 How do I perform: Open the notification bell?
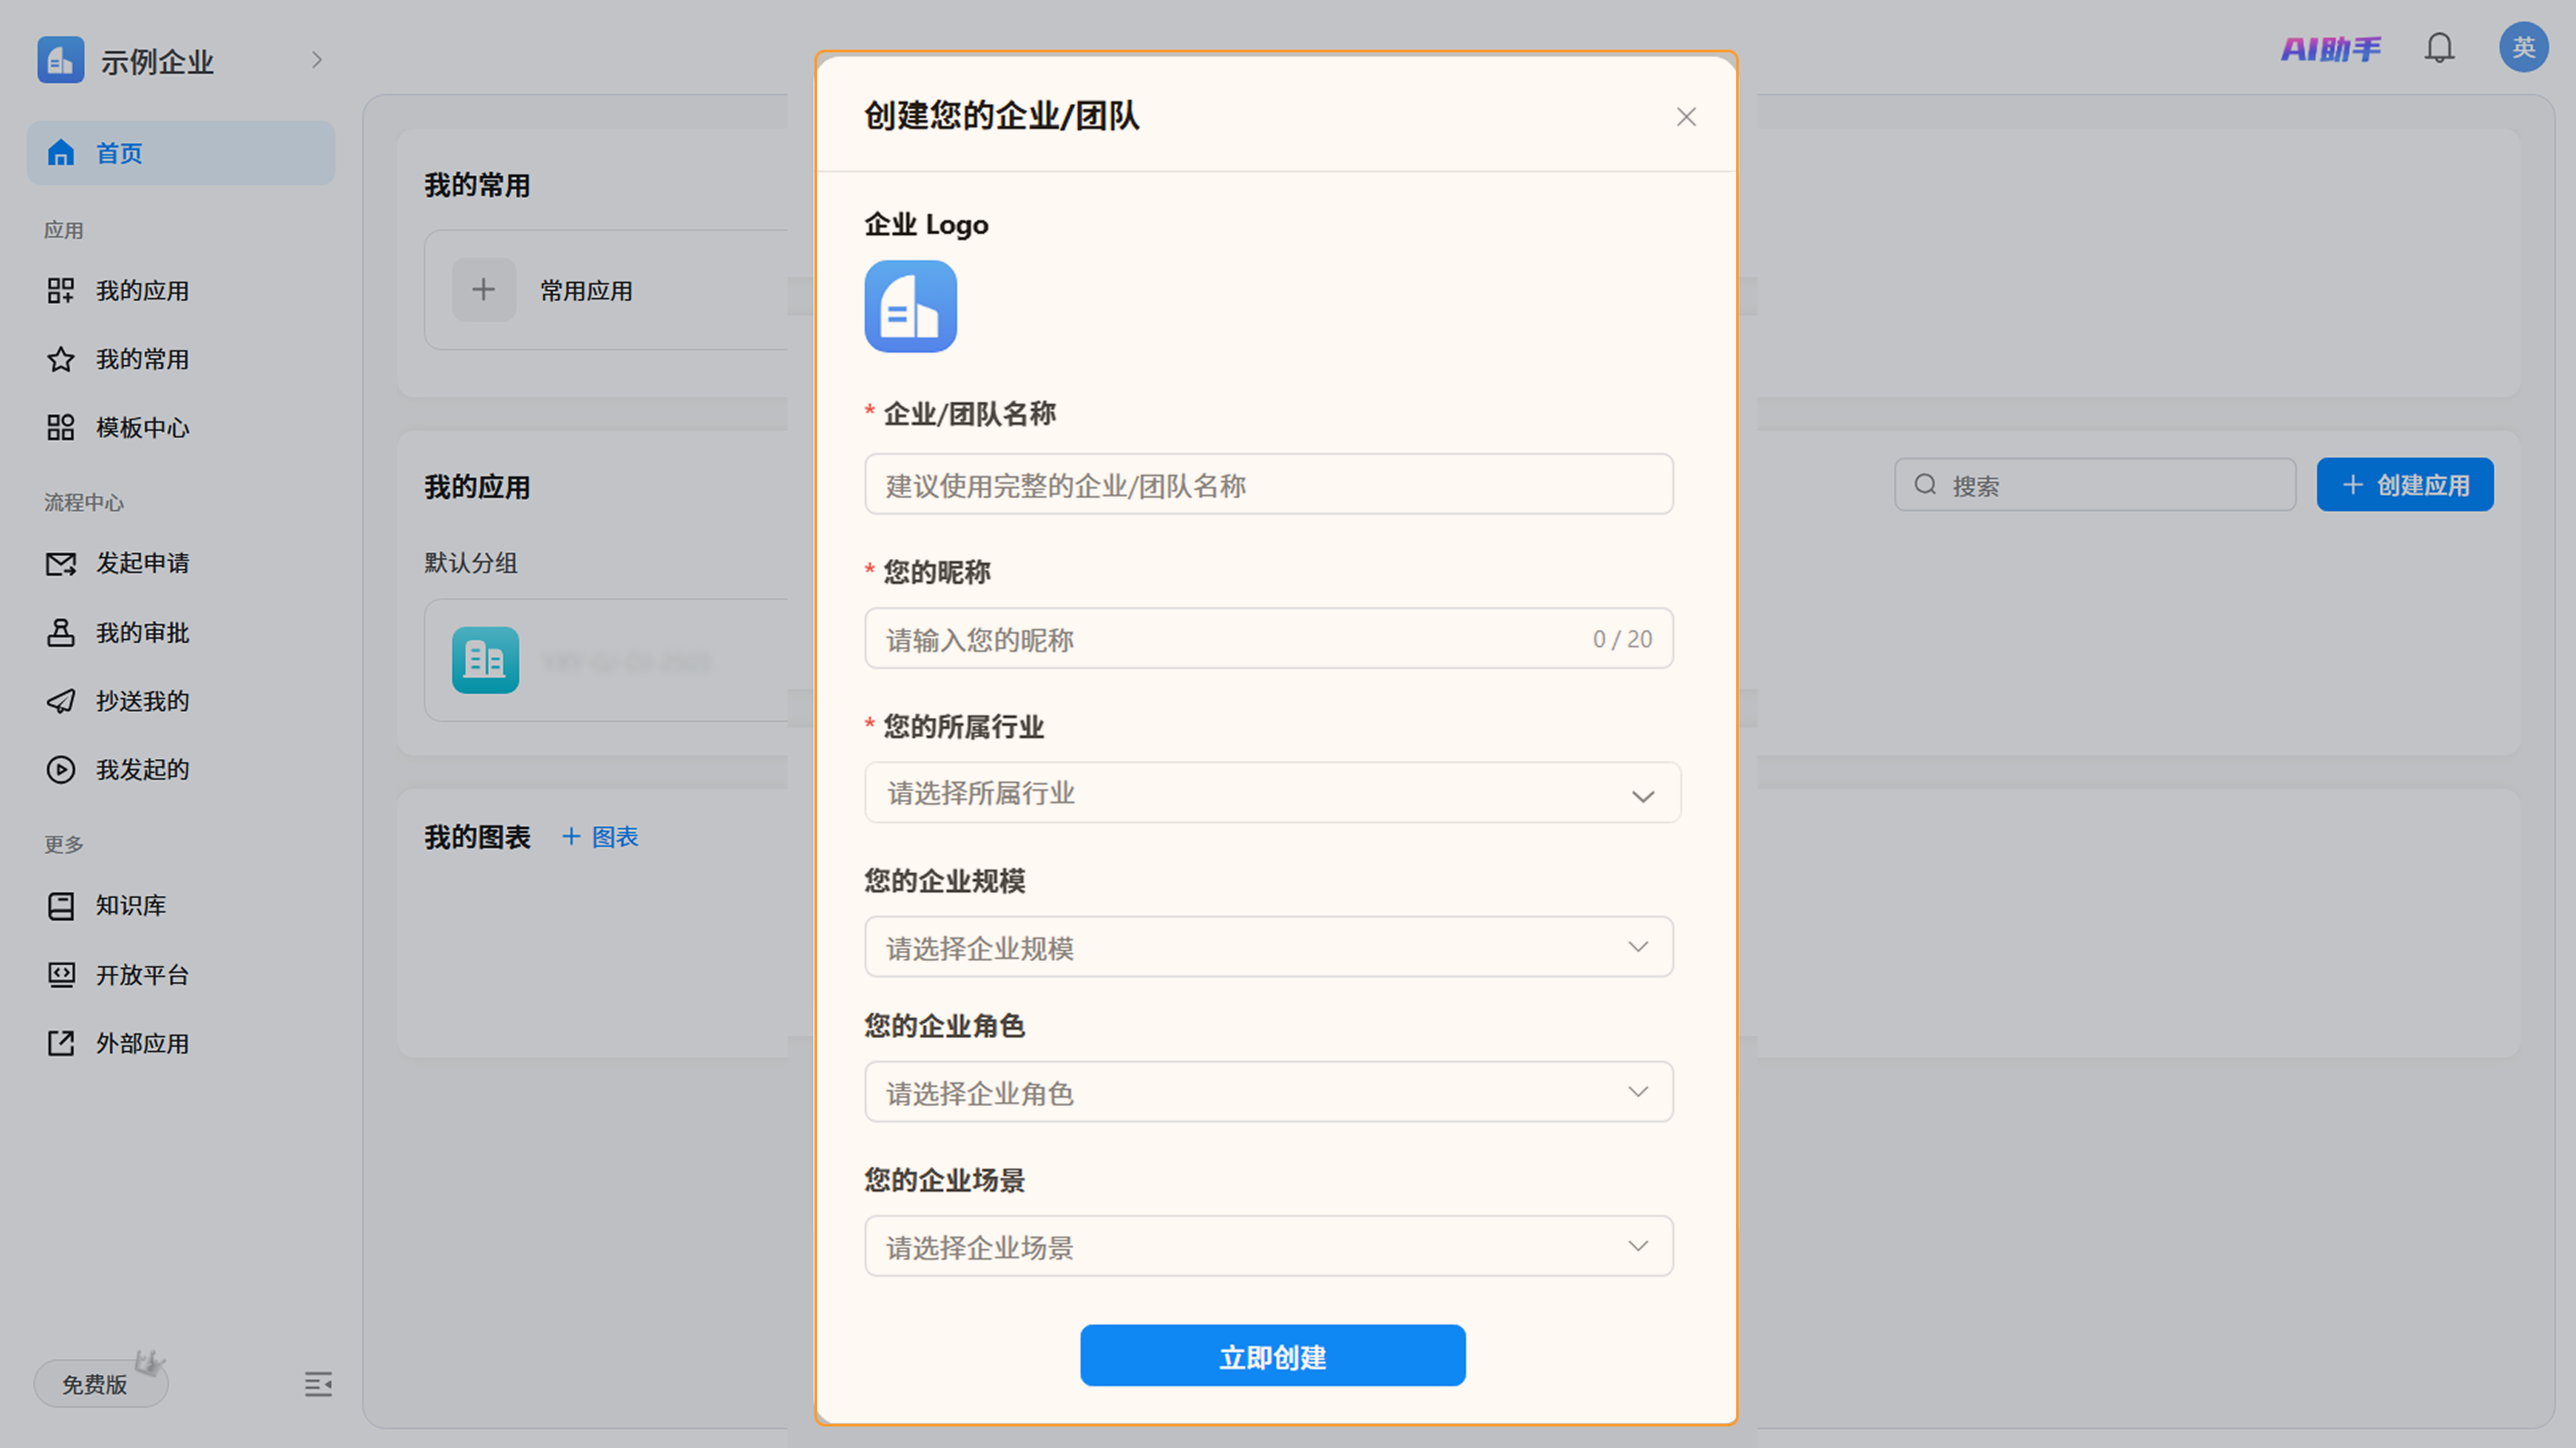[2440, 48]
